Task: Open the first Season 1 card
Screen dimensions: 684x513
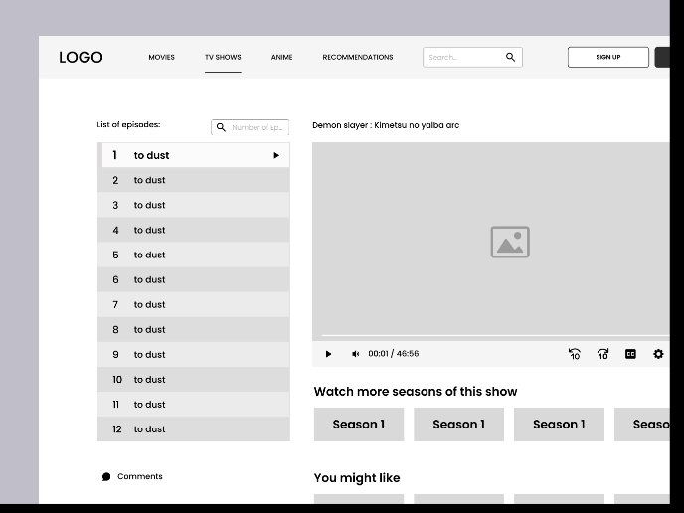Action: (x=359, y=425)
